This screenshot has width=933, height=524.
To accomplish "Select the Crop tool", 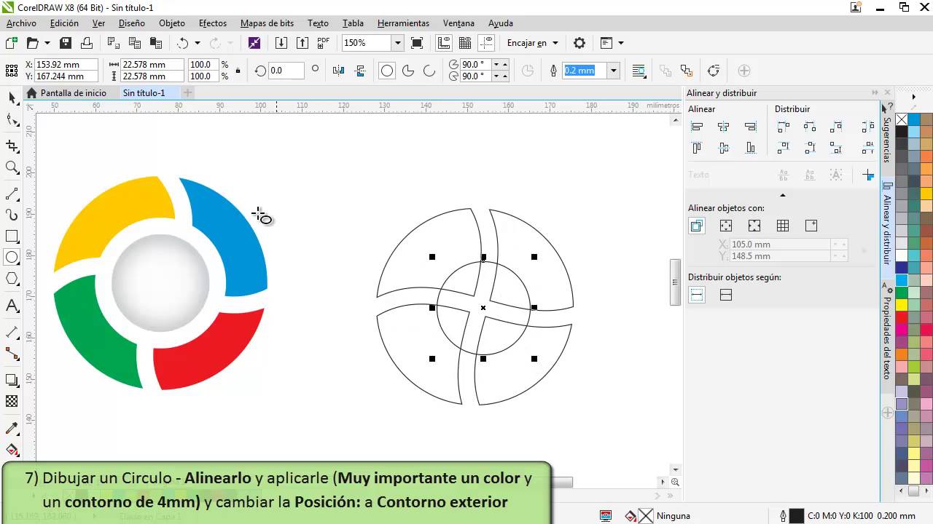I will point(12,146).
